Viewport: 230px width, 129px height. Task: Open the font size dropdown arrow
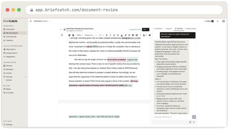click(104, 35)
